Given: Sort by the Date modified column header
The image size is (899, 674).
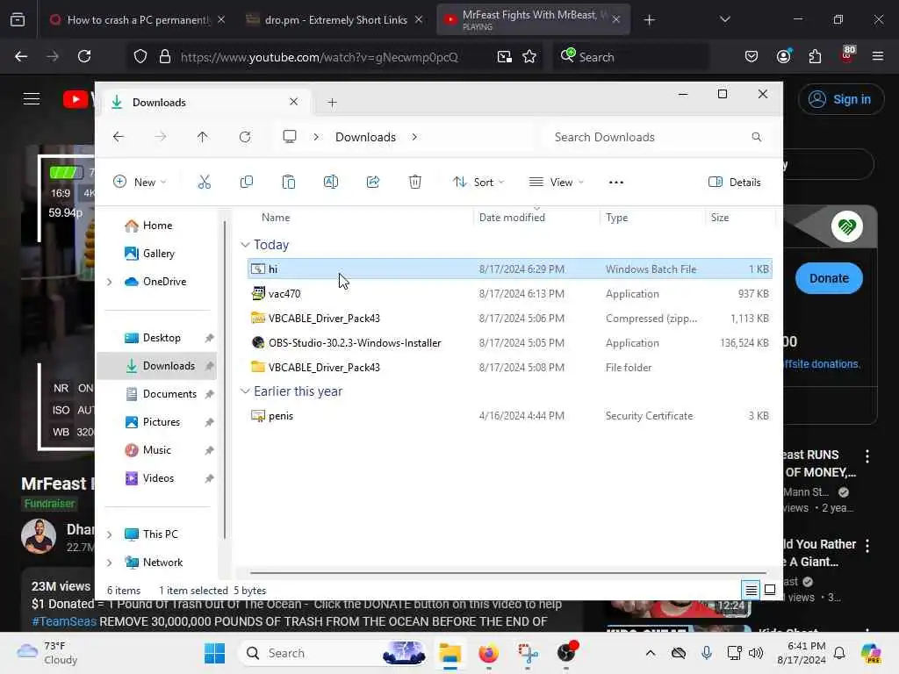Looking at the screenshot, I should click(x=512, y=218).
